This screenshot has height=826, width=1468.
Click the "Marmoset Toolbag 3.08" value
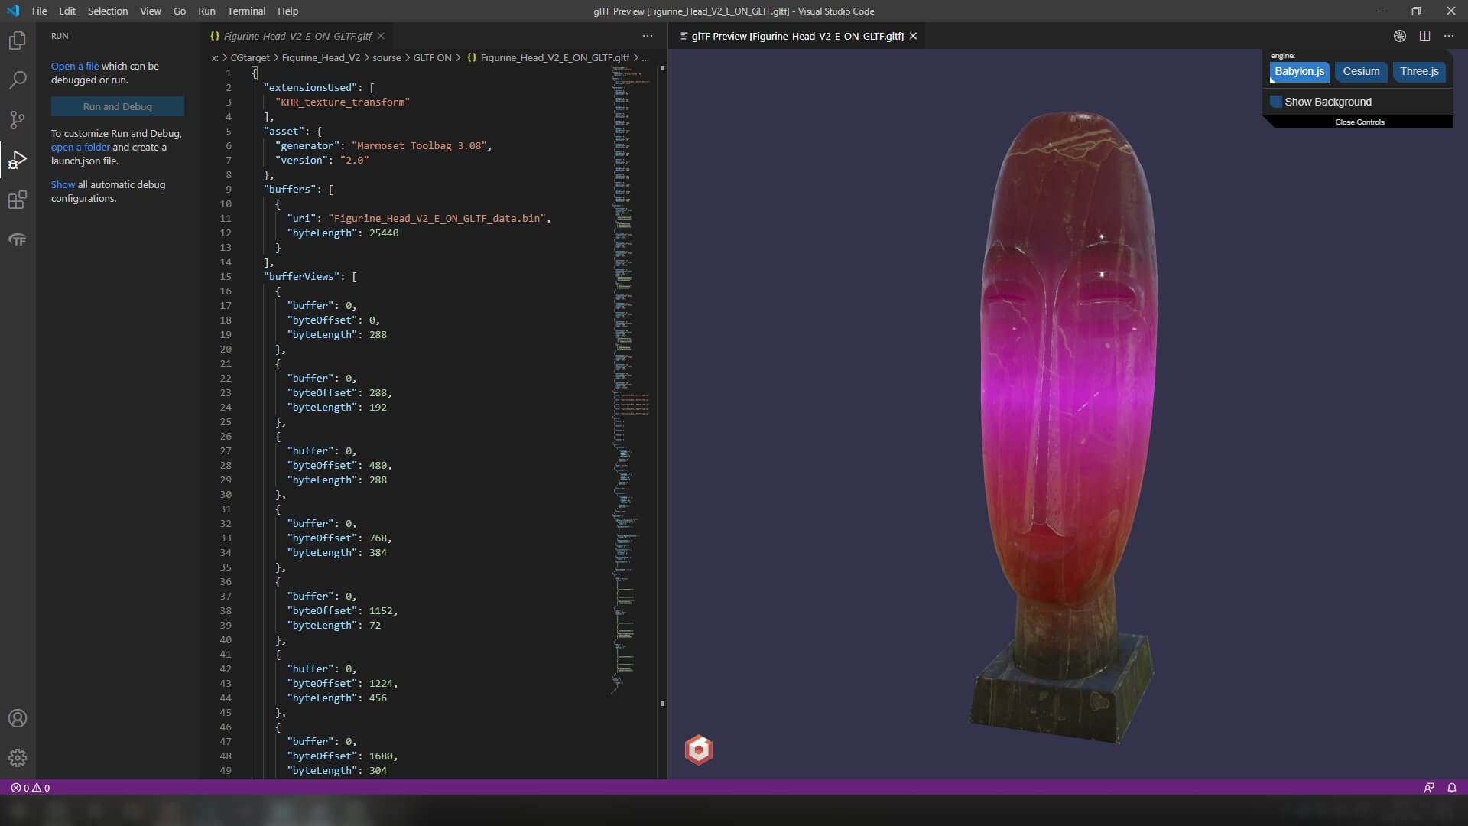(419, 146)
